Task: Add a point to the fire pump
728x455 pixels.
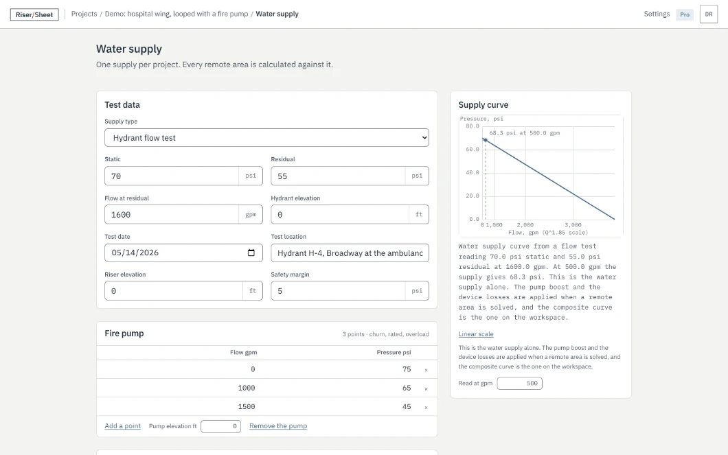Action: click(x=122, y=425)
